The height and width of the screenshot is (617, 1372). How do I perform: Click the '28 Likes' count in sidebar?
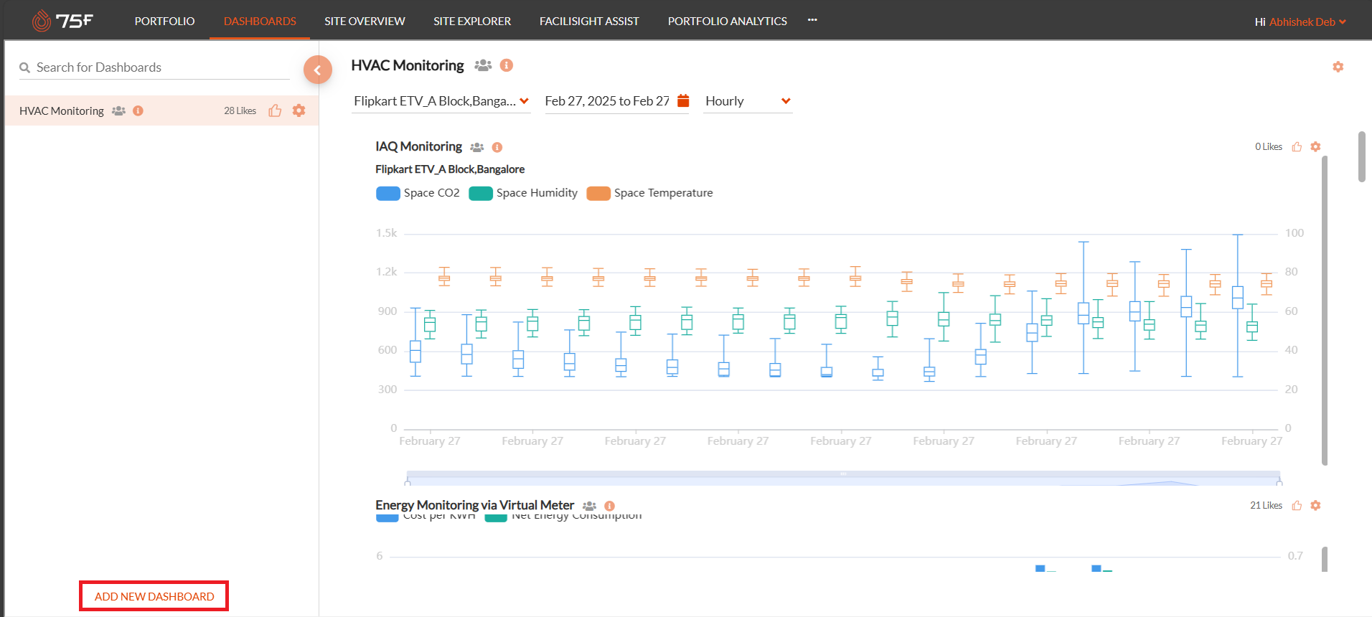(240, 110)
